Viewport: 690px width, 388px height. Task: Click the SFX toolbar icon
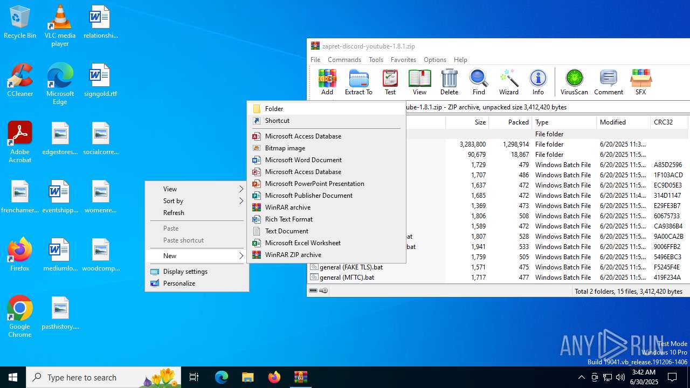pyautogui.click(x=640, y=82)
